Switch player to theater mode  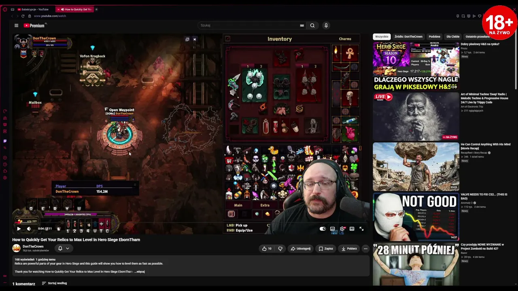352,229
